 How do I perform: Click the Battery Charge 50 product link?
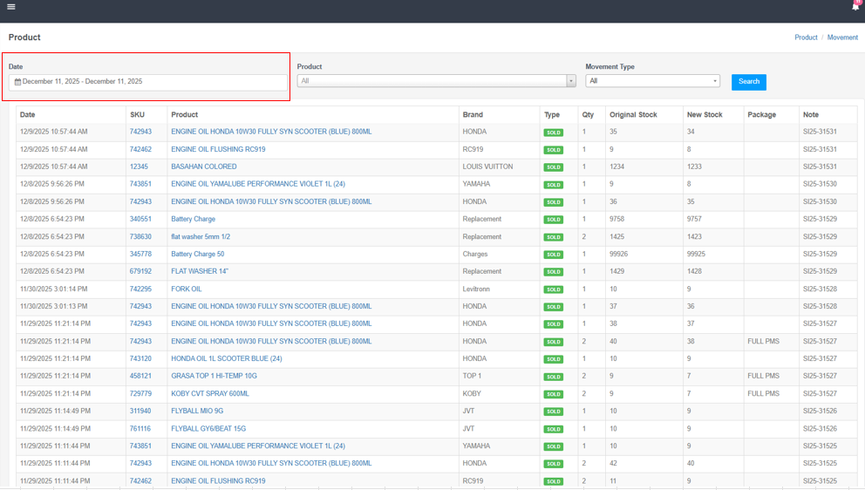pos(197,254)
